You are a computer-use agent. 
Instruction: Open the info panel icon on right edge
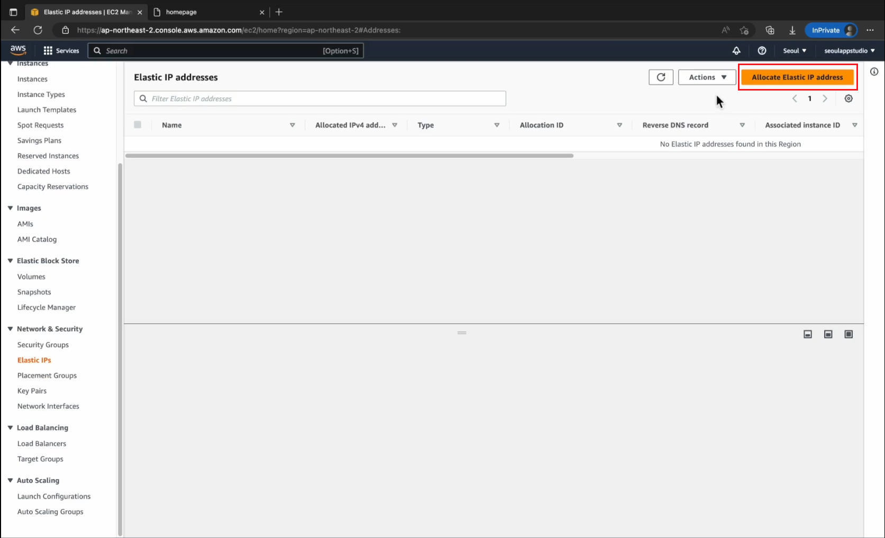874,71
